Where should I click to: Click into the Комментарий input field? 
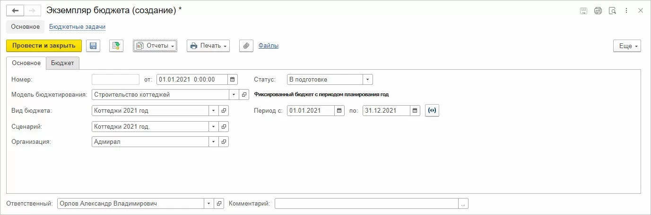click(x=366, y=204)
